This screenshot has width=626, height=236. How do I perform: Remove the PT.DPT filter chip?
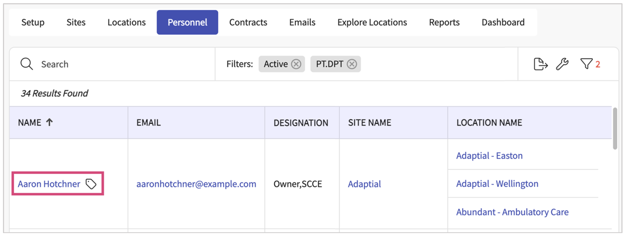point(352,64)
